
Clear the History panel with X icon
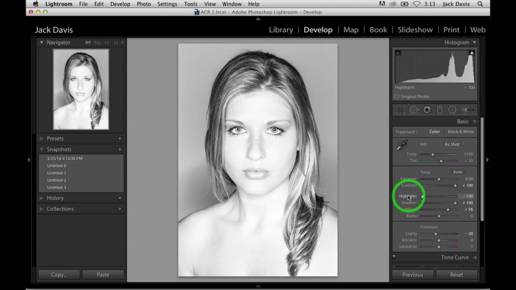point(120,198)
